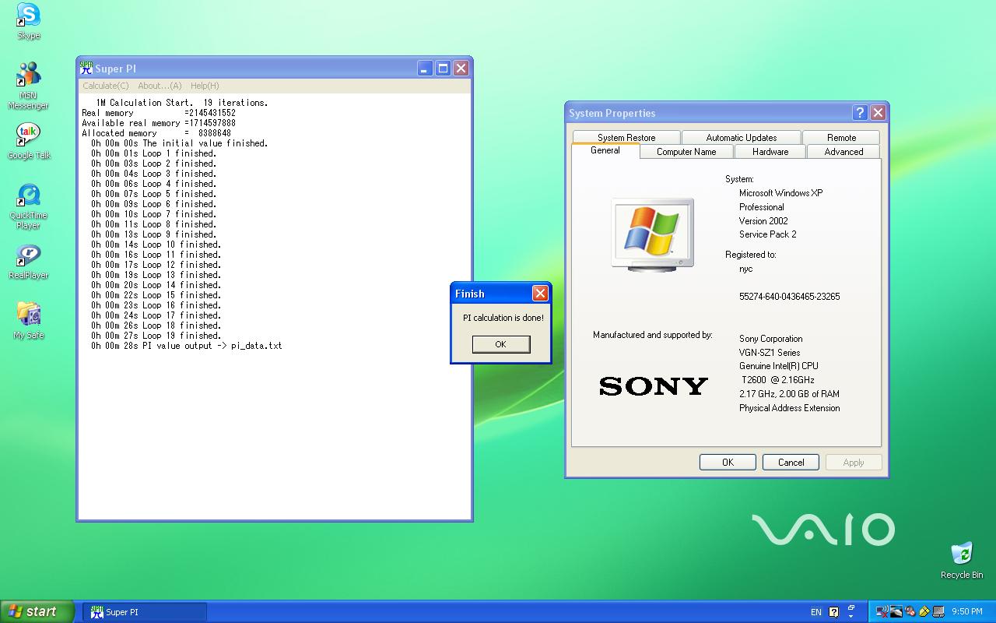Switch to the Automatic Updates tab
This screenshot has height=623, width=996.
point(742,137)
